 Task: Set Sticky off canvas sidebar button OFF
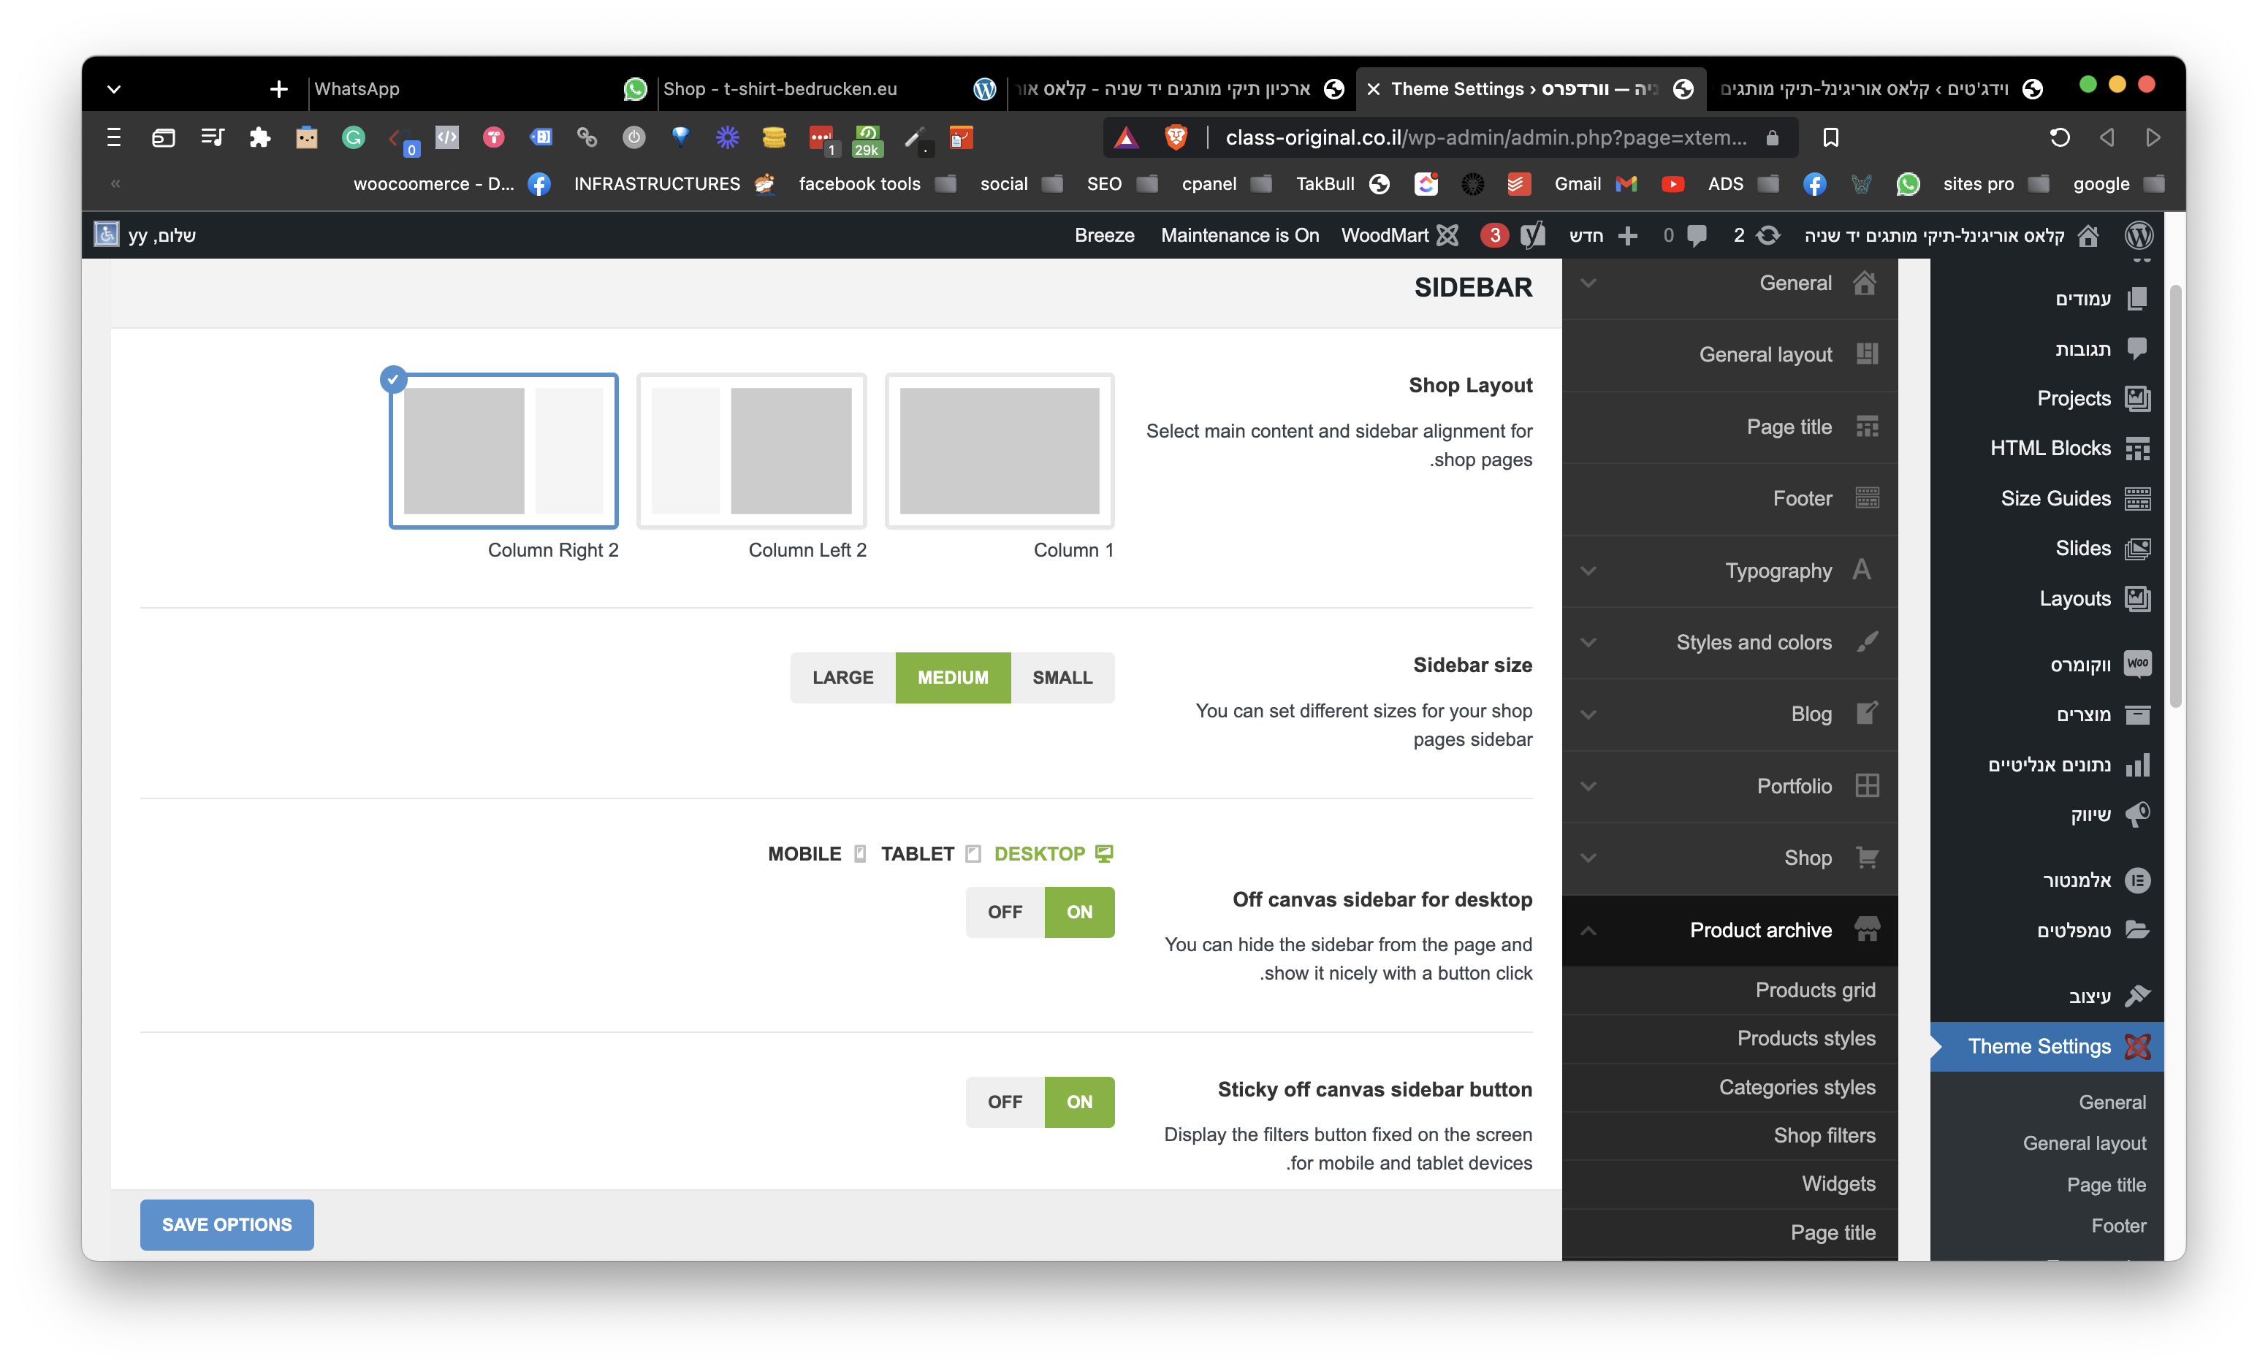click(x=1004, y=1102)
